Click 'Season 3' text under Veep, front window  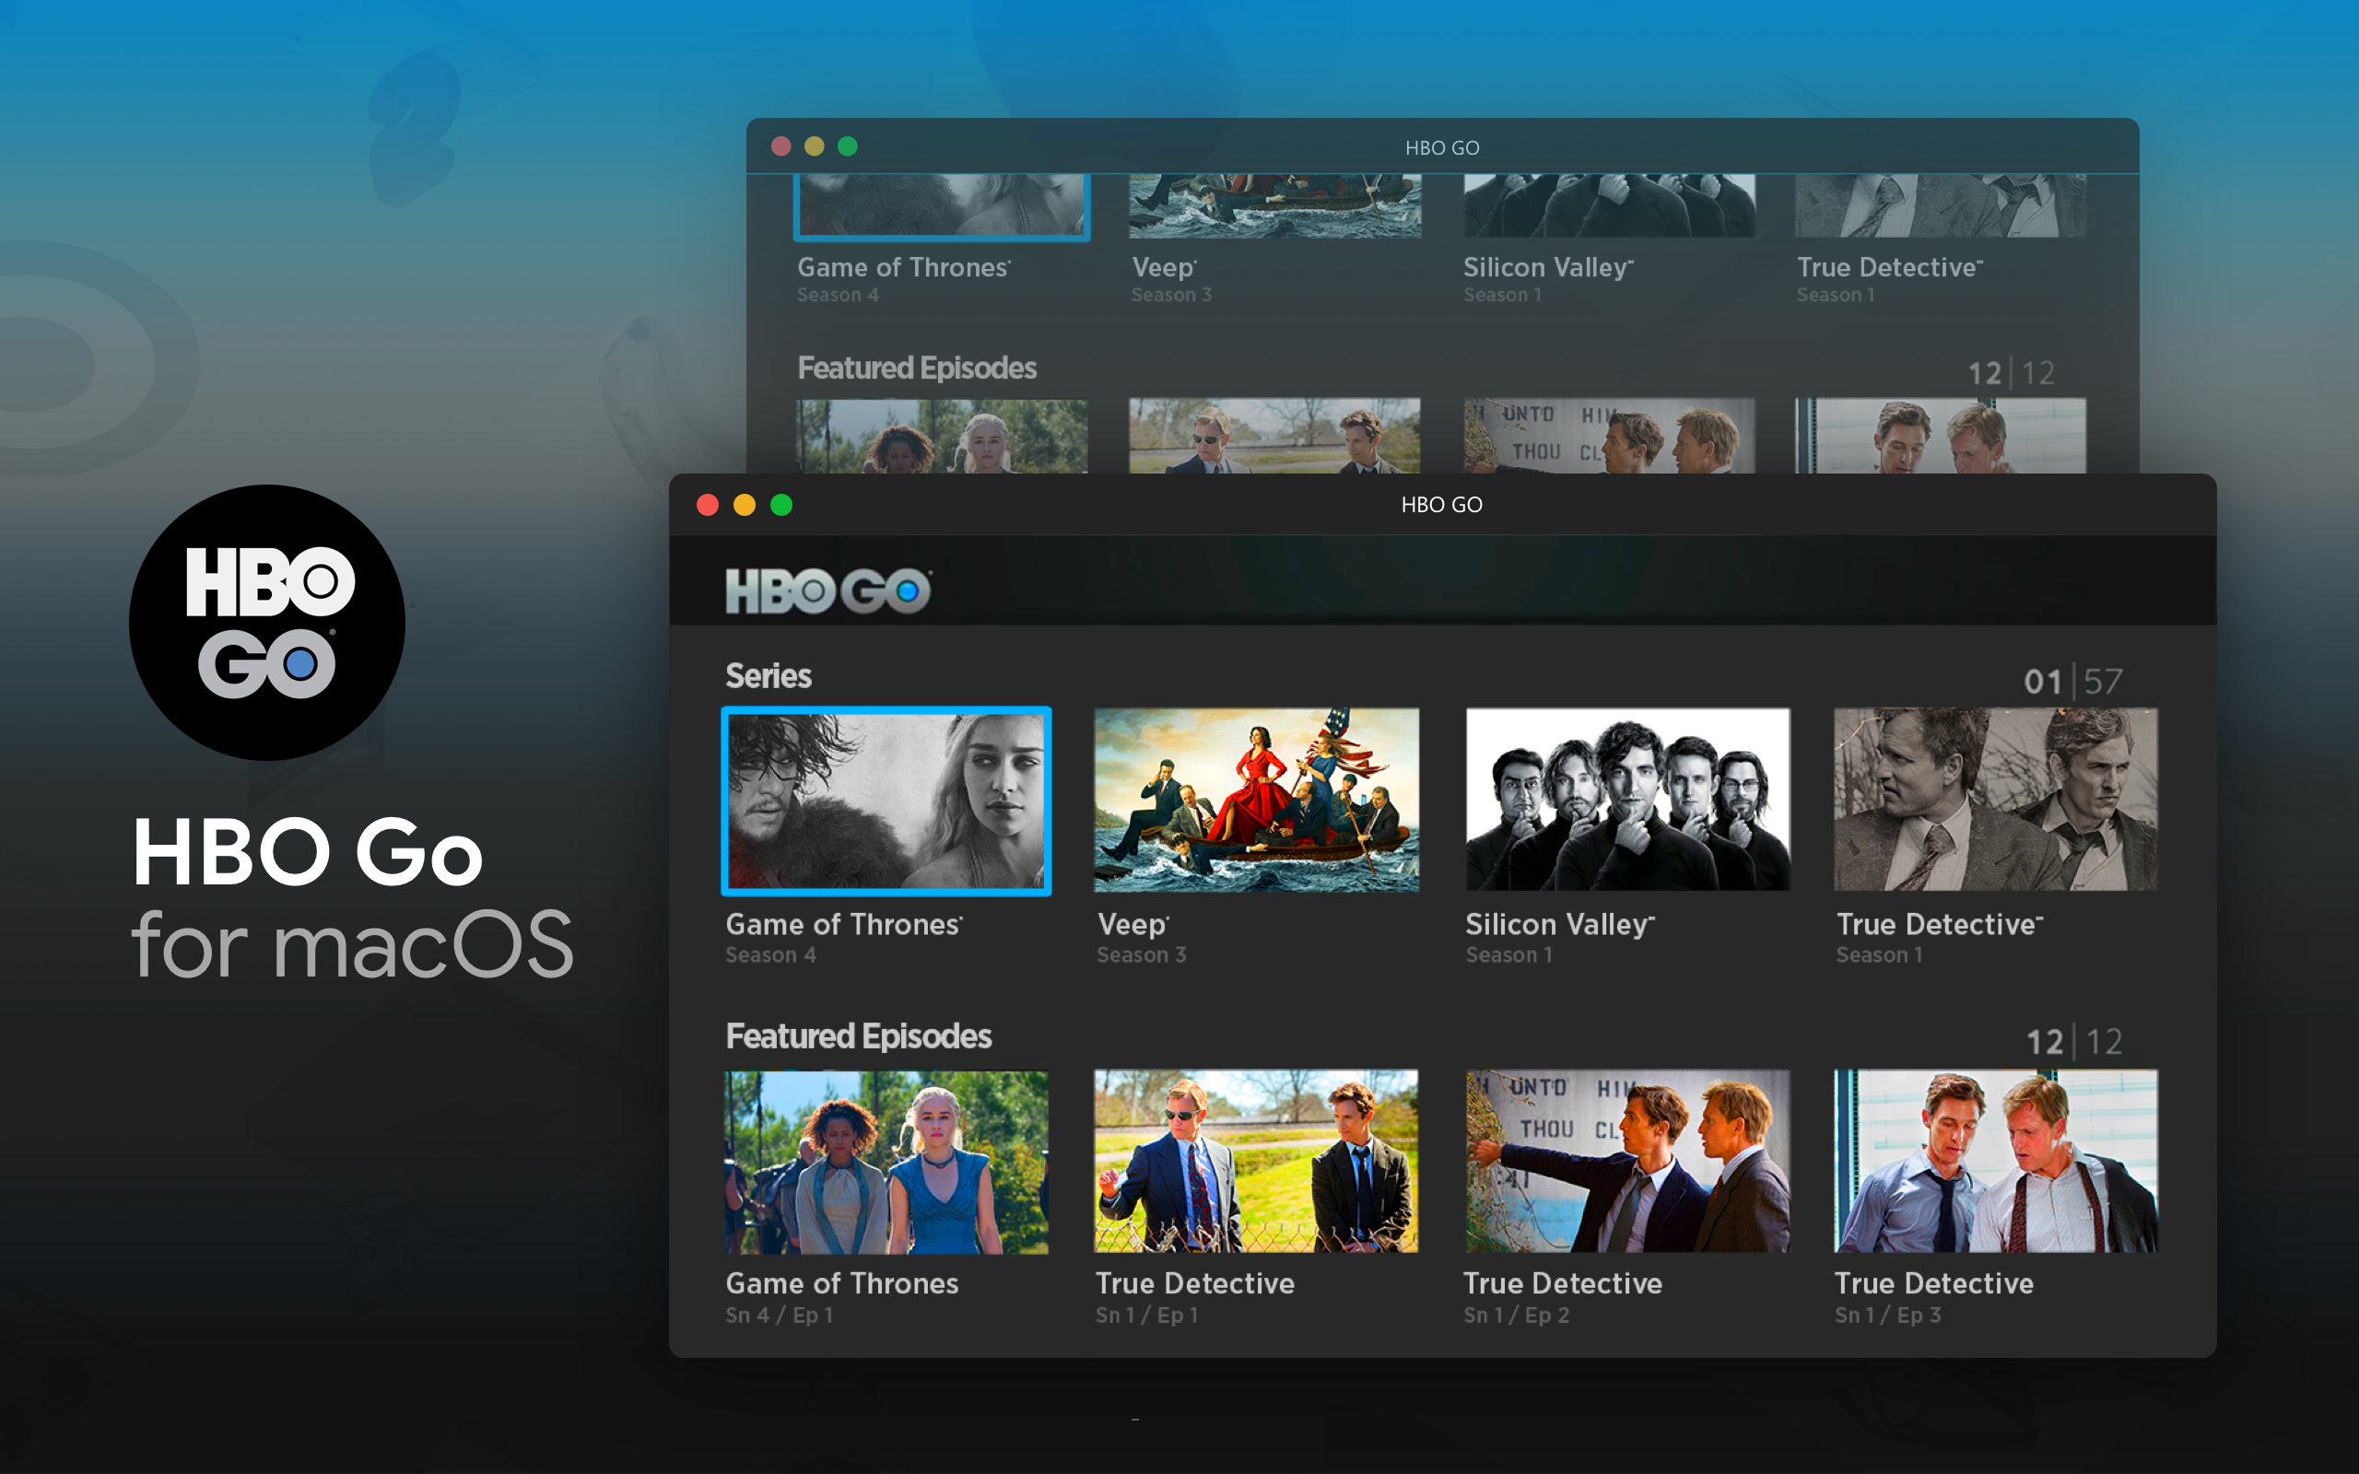(1142, 955)
